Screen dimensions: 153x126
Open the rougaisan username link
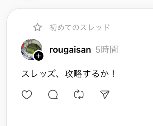pos(70,50)
